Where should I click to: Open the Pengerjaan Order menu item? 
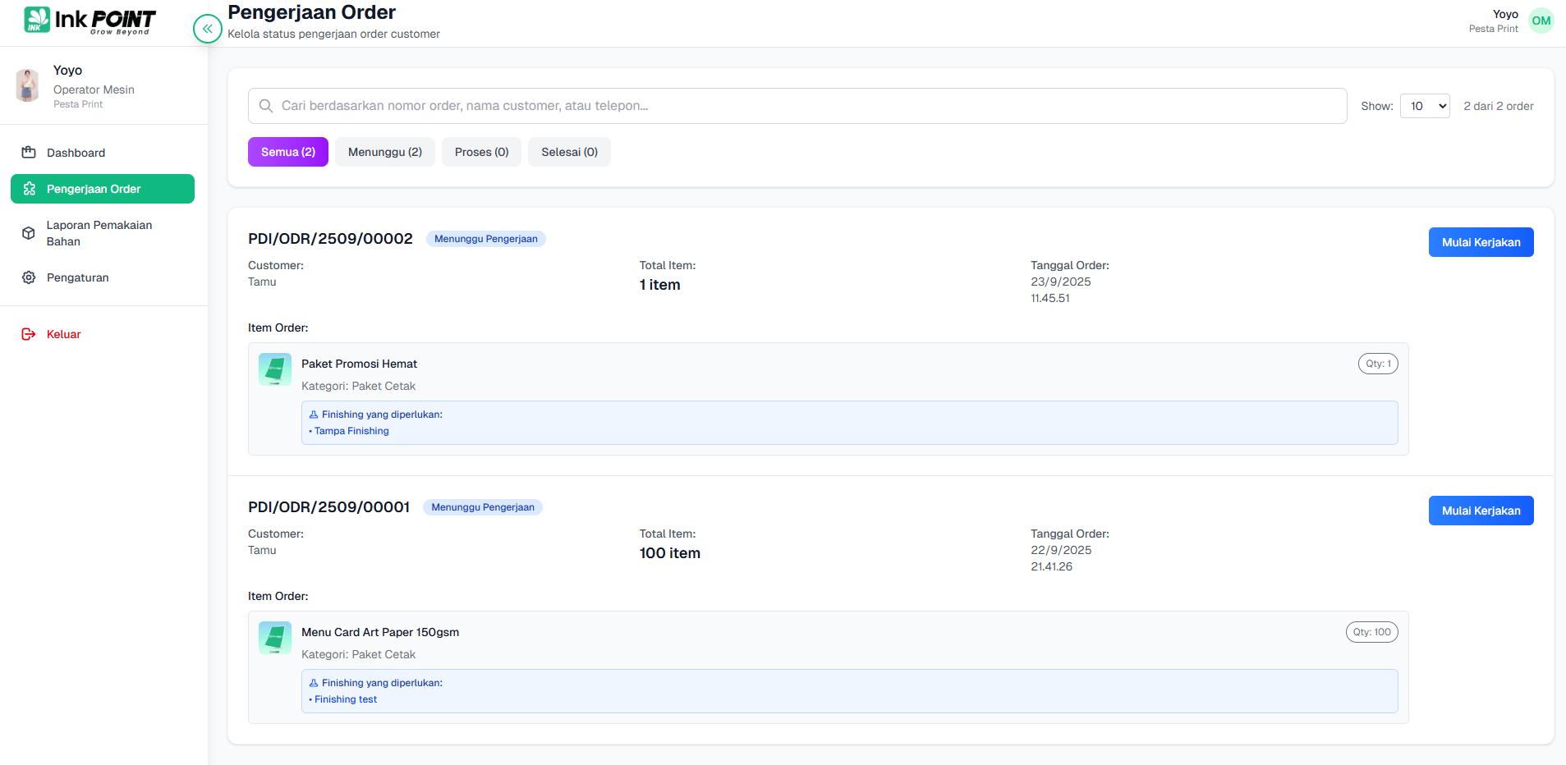tap(103, 189)
